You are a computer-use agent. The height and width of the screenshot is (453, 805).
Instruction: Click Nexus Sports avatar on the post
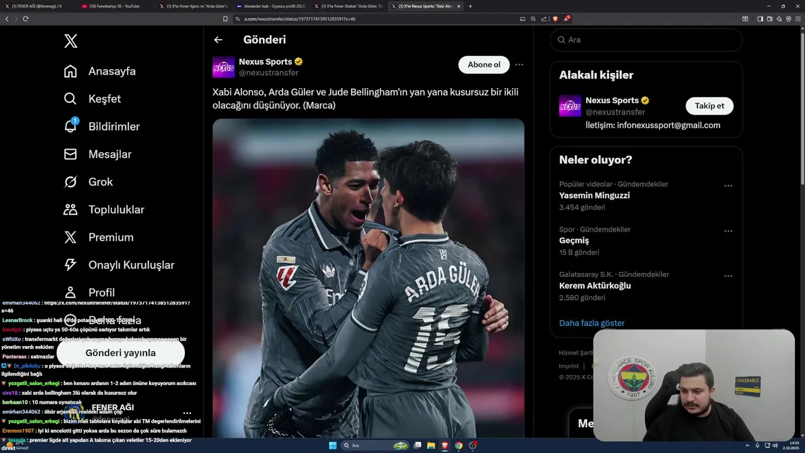point(223,67)
